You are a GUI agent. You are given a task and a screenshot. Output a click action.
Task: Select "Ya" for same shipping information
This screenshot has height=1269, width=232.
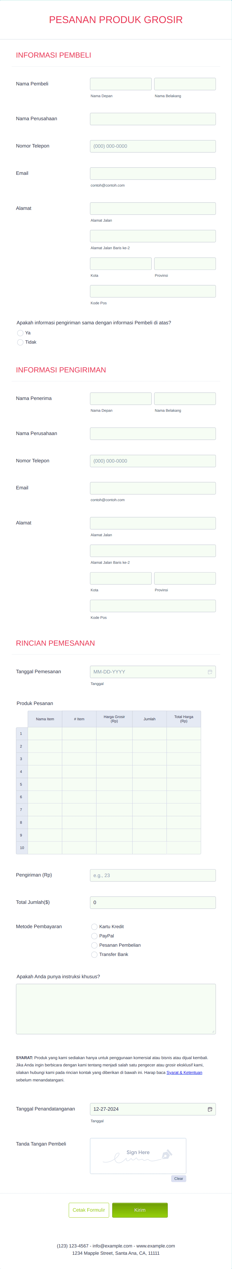(x=20, y=333)
